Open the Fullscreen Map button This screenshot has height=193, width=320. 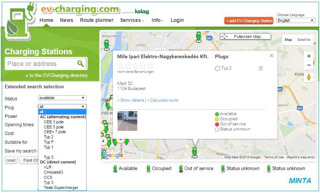pos(245,36)
